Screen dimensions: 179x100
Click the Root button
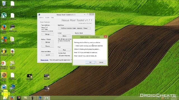[64, 50]
